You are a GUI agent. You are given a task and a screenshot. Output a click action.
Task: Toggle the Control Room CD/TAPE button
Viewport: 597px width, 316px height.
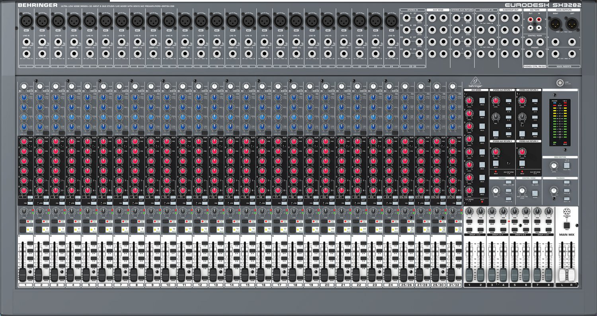point(535,182)
